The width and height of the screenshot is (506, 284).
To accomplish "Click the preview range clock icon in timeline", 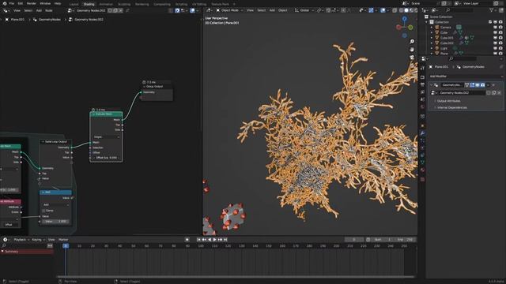I will click(x=368, y=240).
